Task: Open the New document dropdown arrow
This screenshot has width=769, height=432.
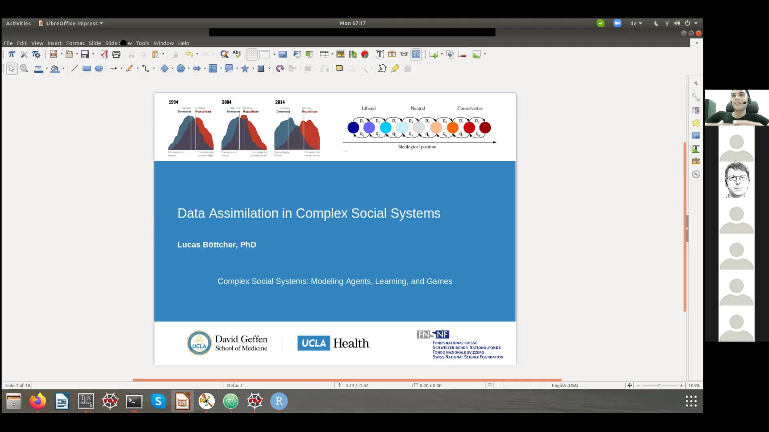Action: coord(62,54)
